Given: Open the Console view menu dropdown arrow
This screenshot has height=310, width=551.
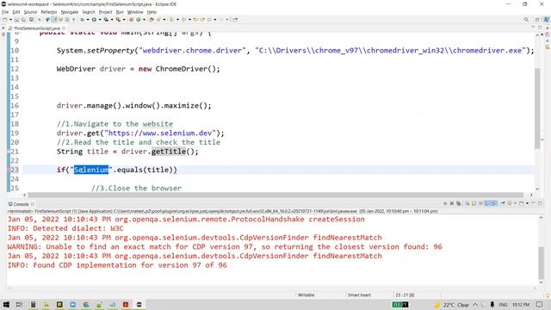Looking at the screenshot, I should click(527, 203).
